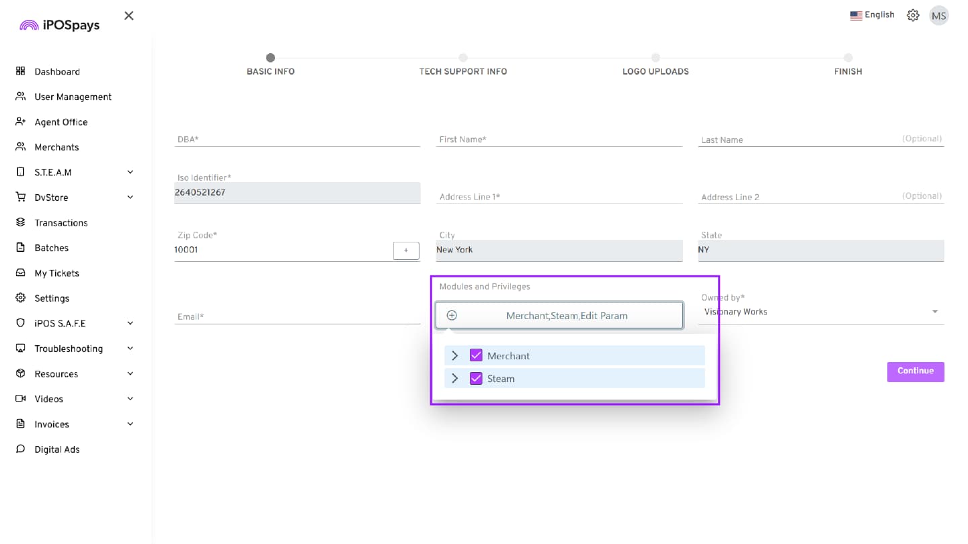Image resolution: width=968 pixels, height=544 pixels.
Task: Click the plus button beside Zip Code
Action: [x=406, y=251]
